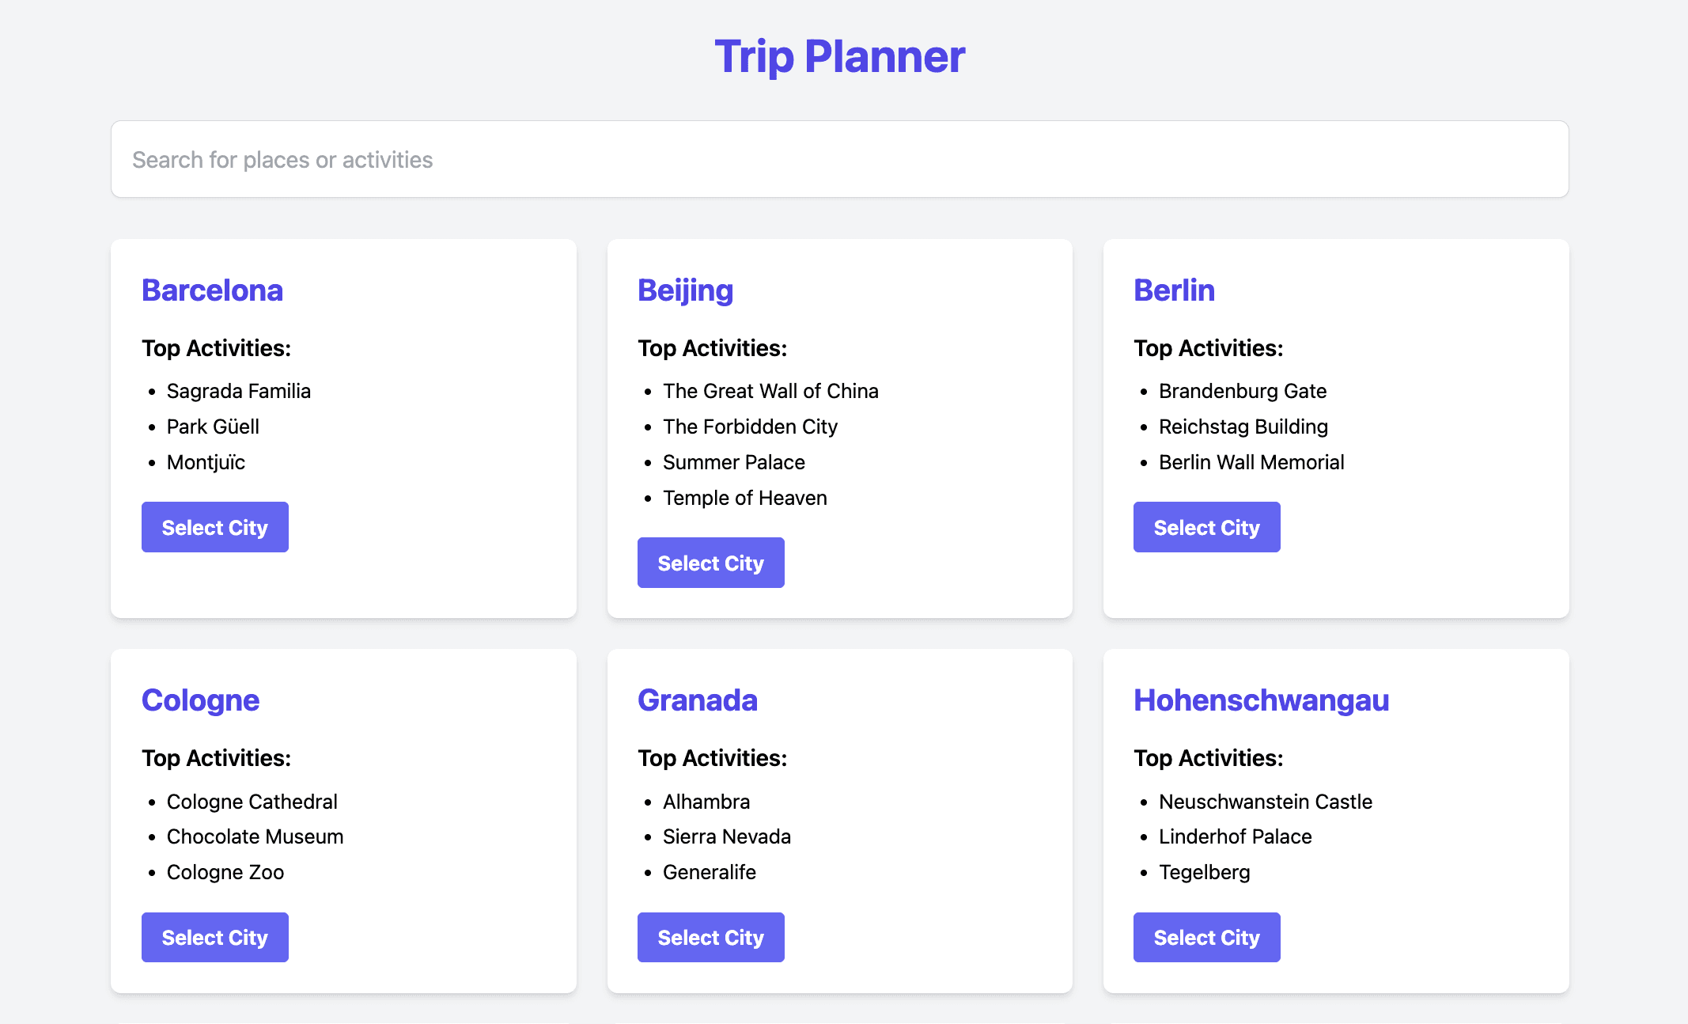Image resolution: width=1688 pixels, height=1024 pixels.
Task: Click the Granada city heading
Action: (x=697, y=700)
